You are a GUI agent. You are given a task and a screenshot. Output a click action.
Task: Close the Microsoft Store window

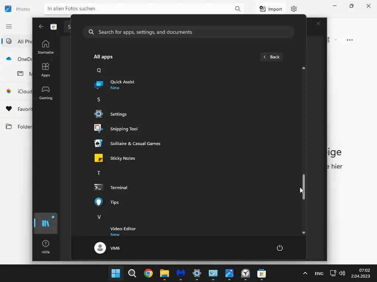[318, 23]
